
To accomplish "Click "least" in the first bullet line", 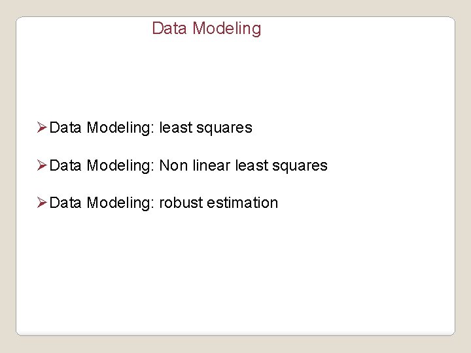I will [175, 127].
